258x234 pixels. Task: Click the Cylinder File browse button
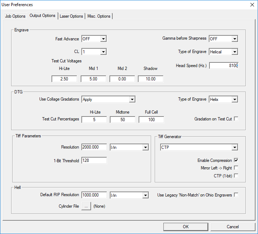coord(86,206)
